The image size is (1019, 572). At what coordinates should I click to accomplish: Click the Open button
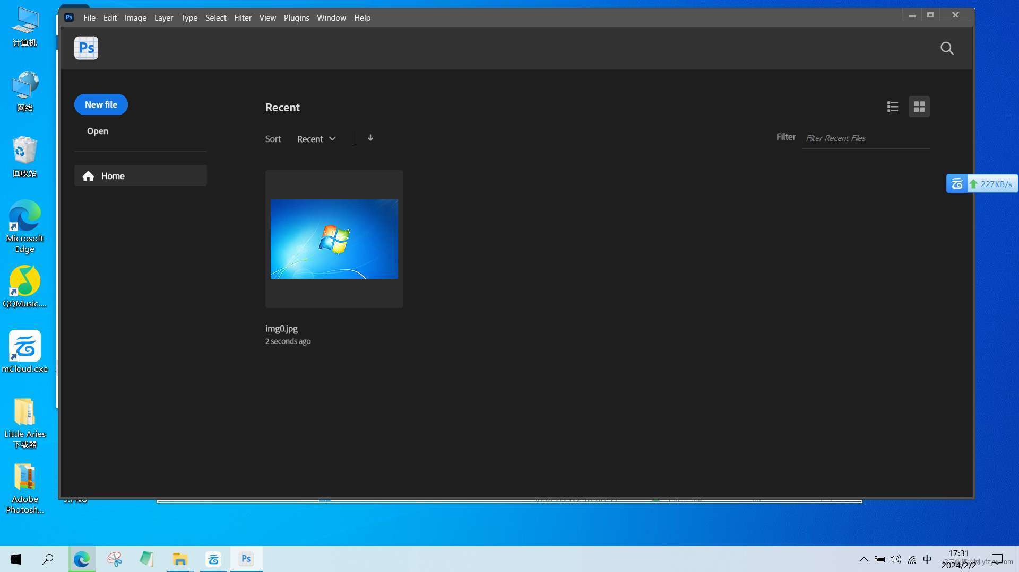pos(98,131)
